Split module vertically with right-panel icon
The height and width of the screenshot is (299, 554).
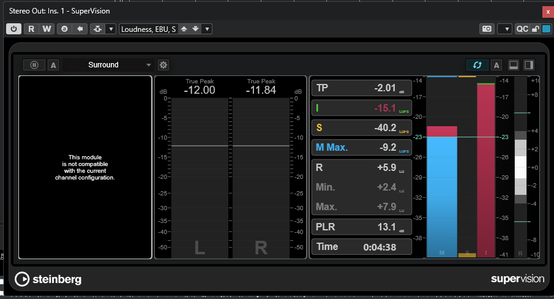(x=529, y=65)
